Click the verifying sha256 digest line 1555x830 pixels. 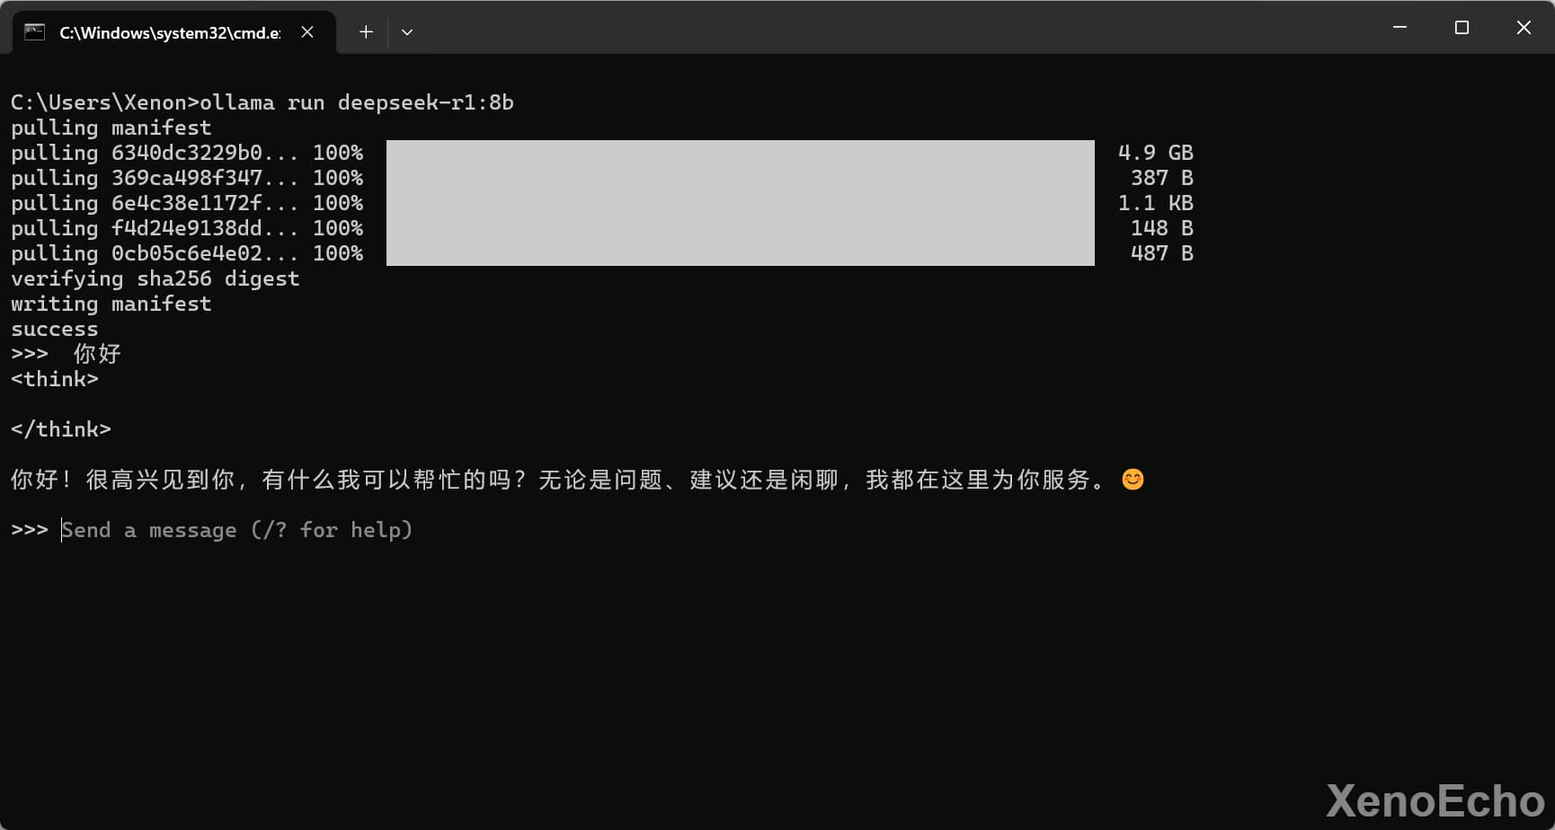pyautogui.click(x=155, y=278)
